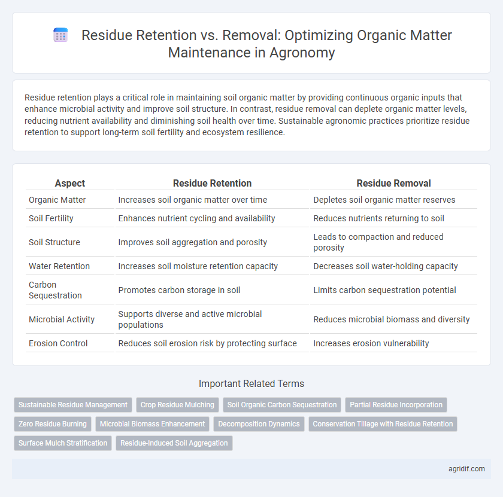Image resolution: width=503 pixels, height=497 pixels.
Task: Click the Surface Mulch Stratification tag
Action: pos(63,443)
